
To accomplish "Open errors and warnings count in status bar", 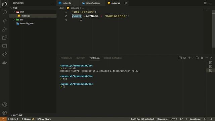I will coord(13,119).
